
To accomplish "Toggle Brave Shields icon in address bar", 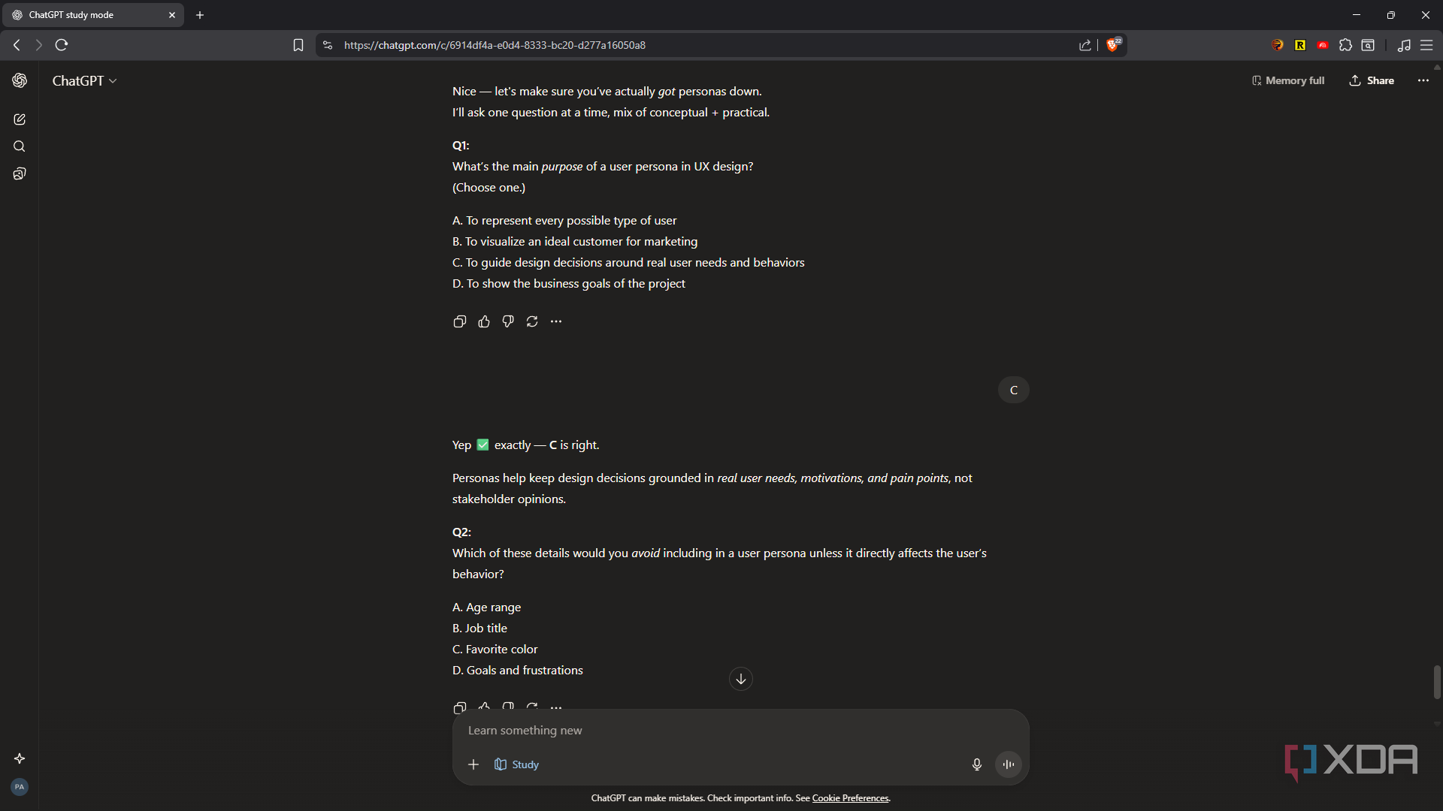I will 1113,45.
